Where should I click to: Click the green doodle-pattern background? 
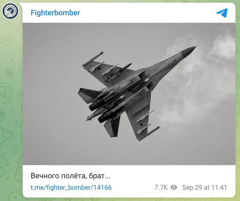[11, 107]
